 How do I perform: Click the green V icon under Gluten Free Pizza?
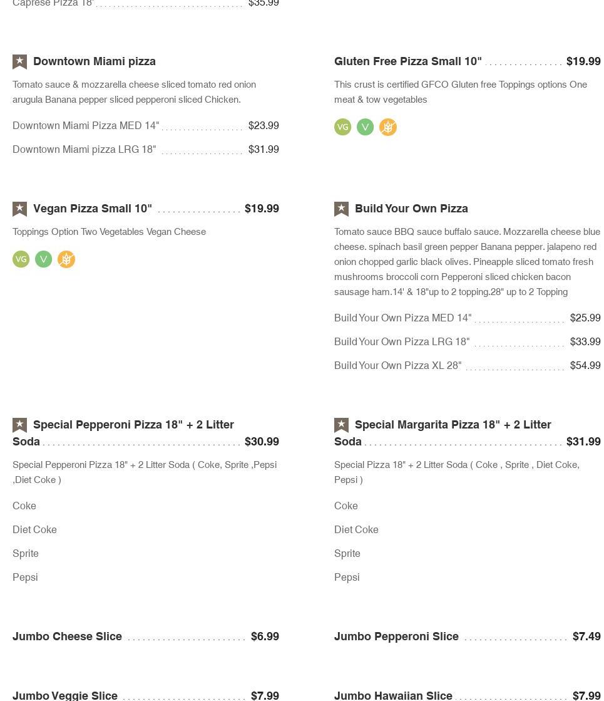coord(366,127)
